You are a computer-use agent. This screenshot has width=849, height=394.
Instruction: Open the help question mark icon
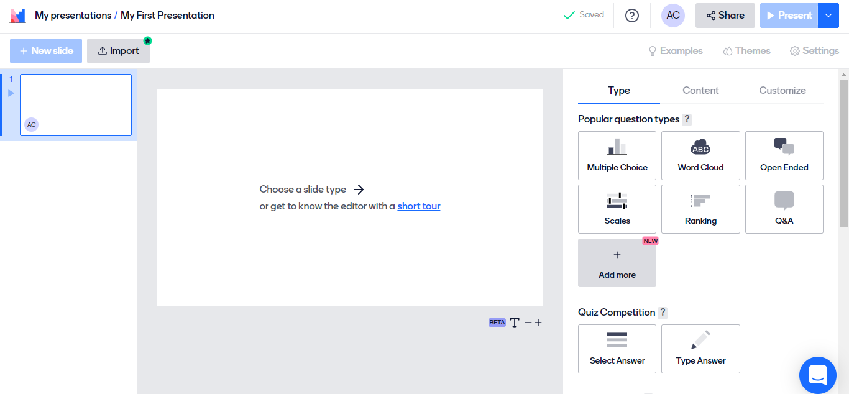(x=632, y=16)
